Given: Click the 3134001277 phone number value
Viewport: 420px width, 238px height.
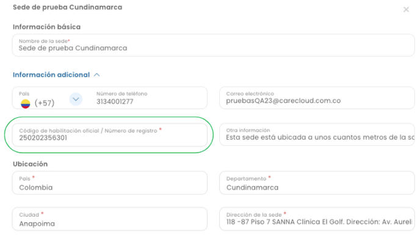Looking at the screenshot, I should point(115,102).
